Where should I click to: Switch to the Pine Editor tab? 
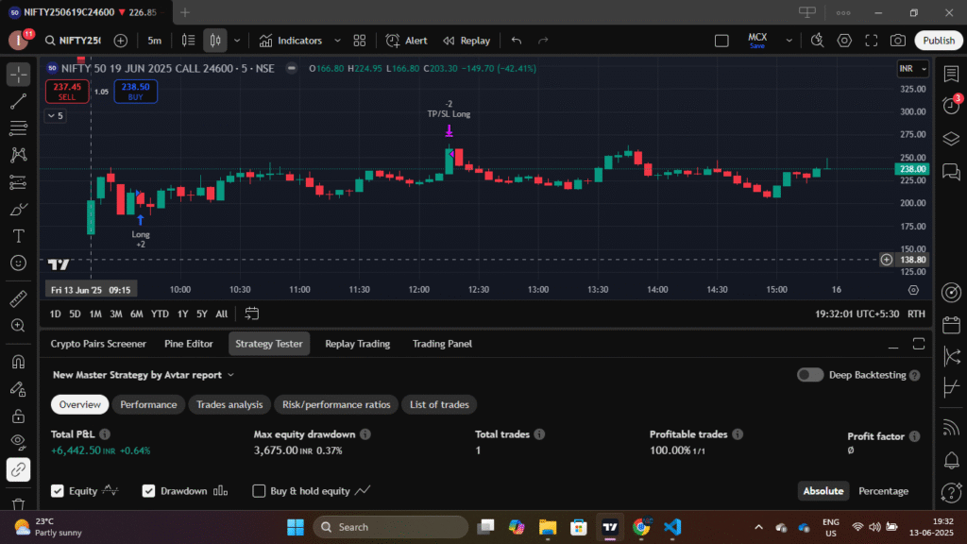click(x=189, y=344)
